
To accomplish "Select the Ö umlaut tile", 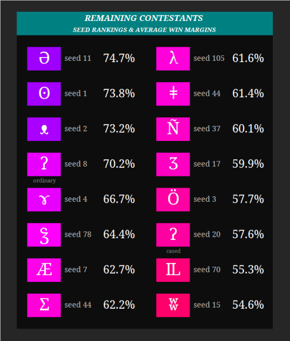I will pos(173,200).
